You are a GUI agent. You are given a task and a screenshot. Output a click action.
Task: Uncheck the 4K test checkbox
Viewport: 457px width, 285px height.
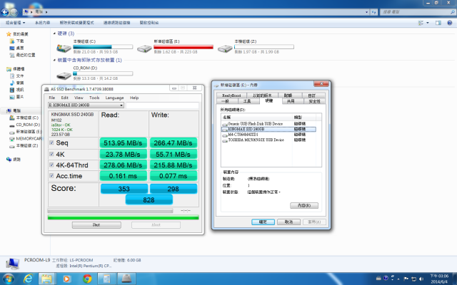[x=51, y=154]
